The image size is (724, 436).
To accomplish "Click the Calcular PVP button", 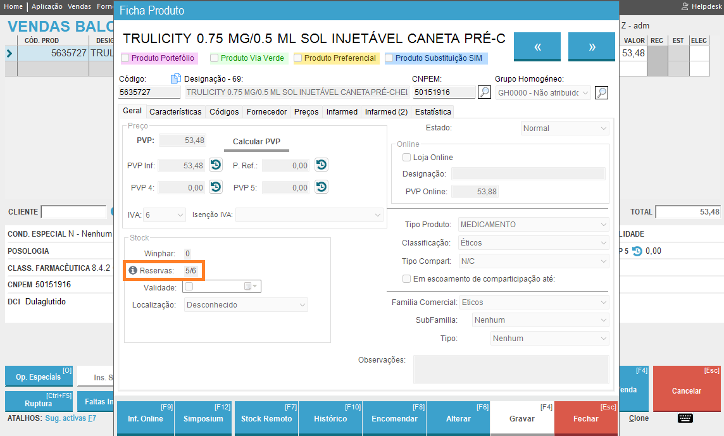I will [256, 142].
